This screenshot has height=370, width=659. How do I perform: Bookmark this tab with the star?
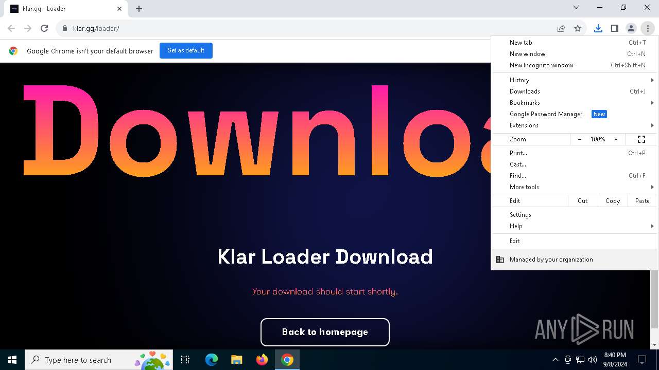point(578,28)
